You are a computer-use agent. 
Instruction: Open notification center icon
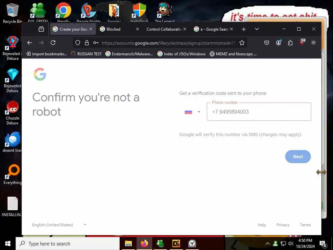pos(323,243)
